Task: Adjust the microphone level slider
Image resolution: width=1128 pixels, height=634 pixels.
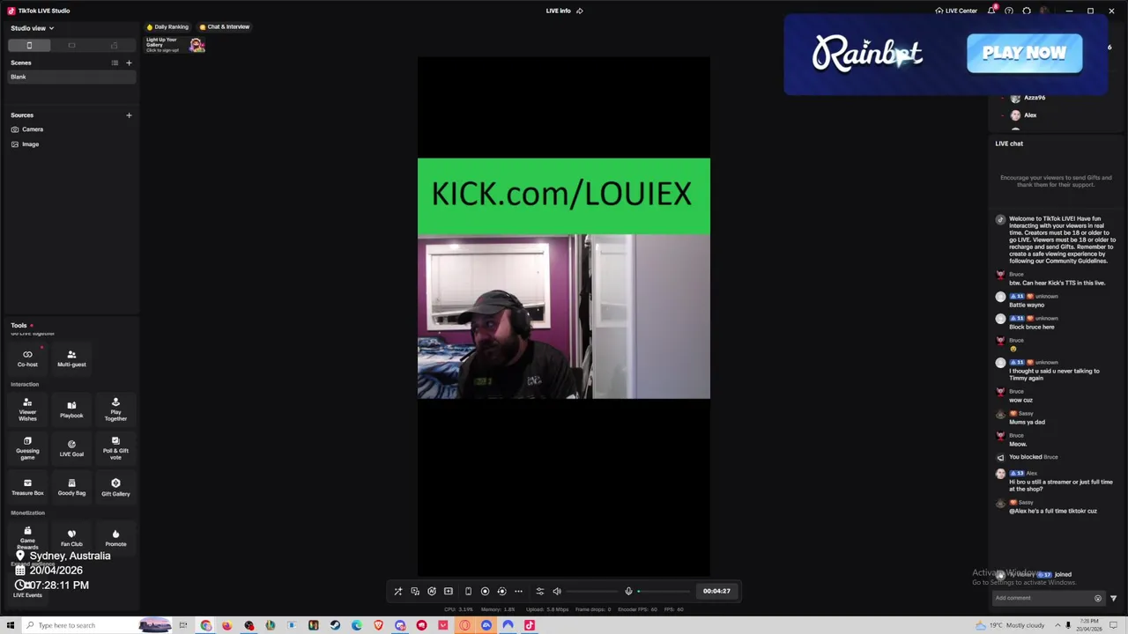Action: [x=664, y=592]
